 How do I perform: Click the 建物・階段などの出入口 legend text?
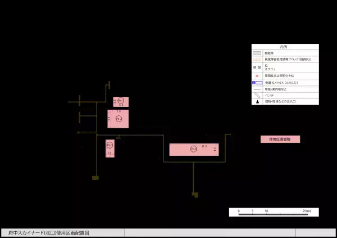(280, 102)
